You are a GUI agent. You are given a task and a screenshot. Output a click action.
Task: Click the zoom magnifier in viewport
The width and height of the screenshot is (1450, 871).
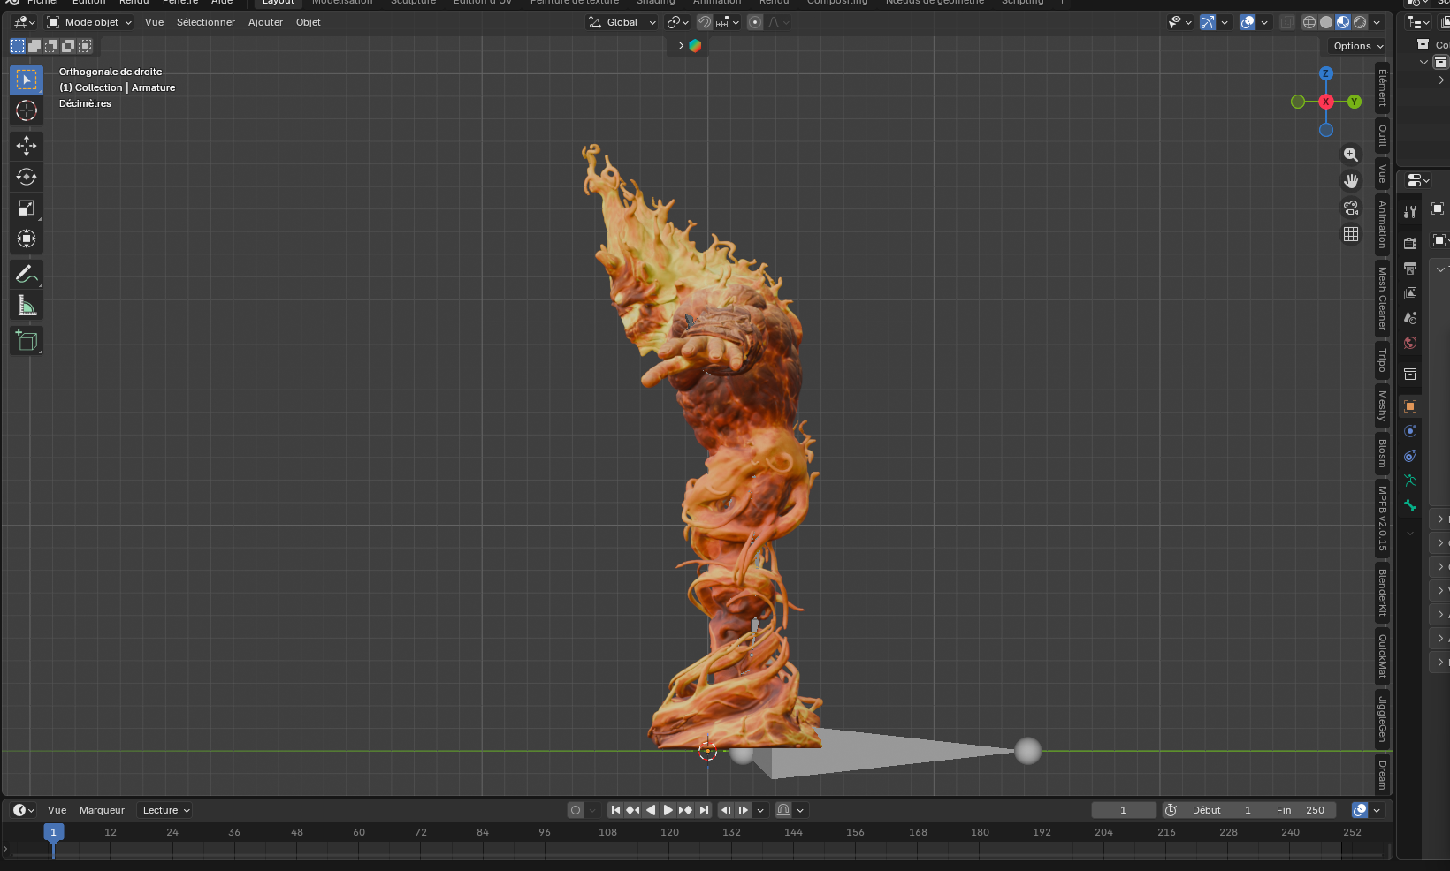click(1351, 155)
